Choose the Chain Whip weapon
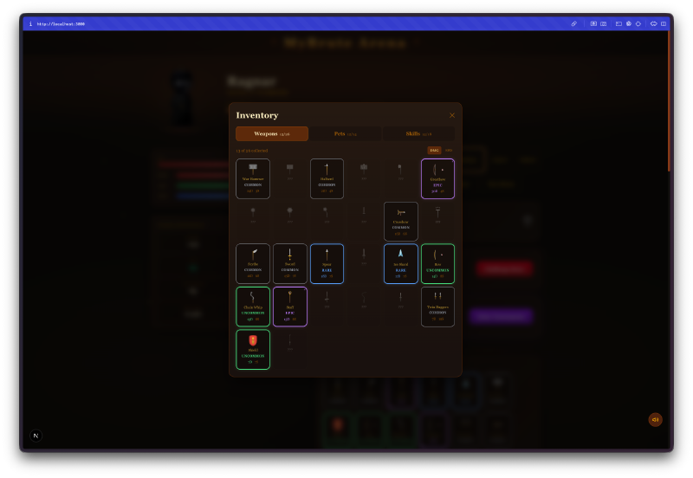693x478 pixels. 253,307
